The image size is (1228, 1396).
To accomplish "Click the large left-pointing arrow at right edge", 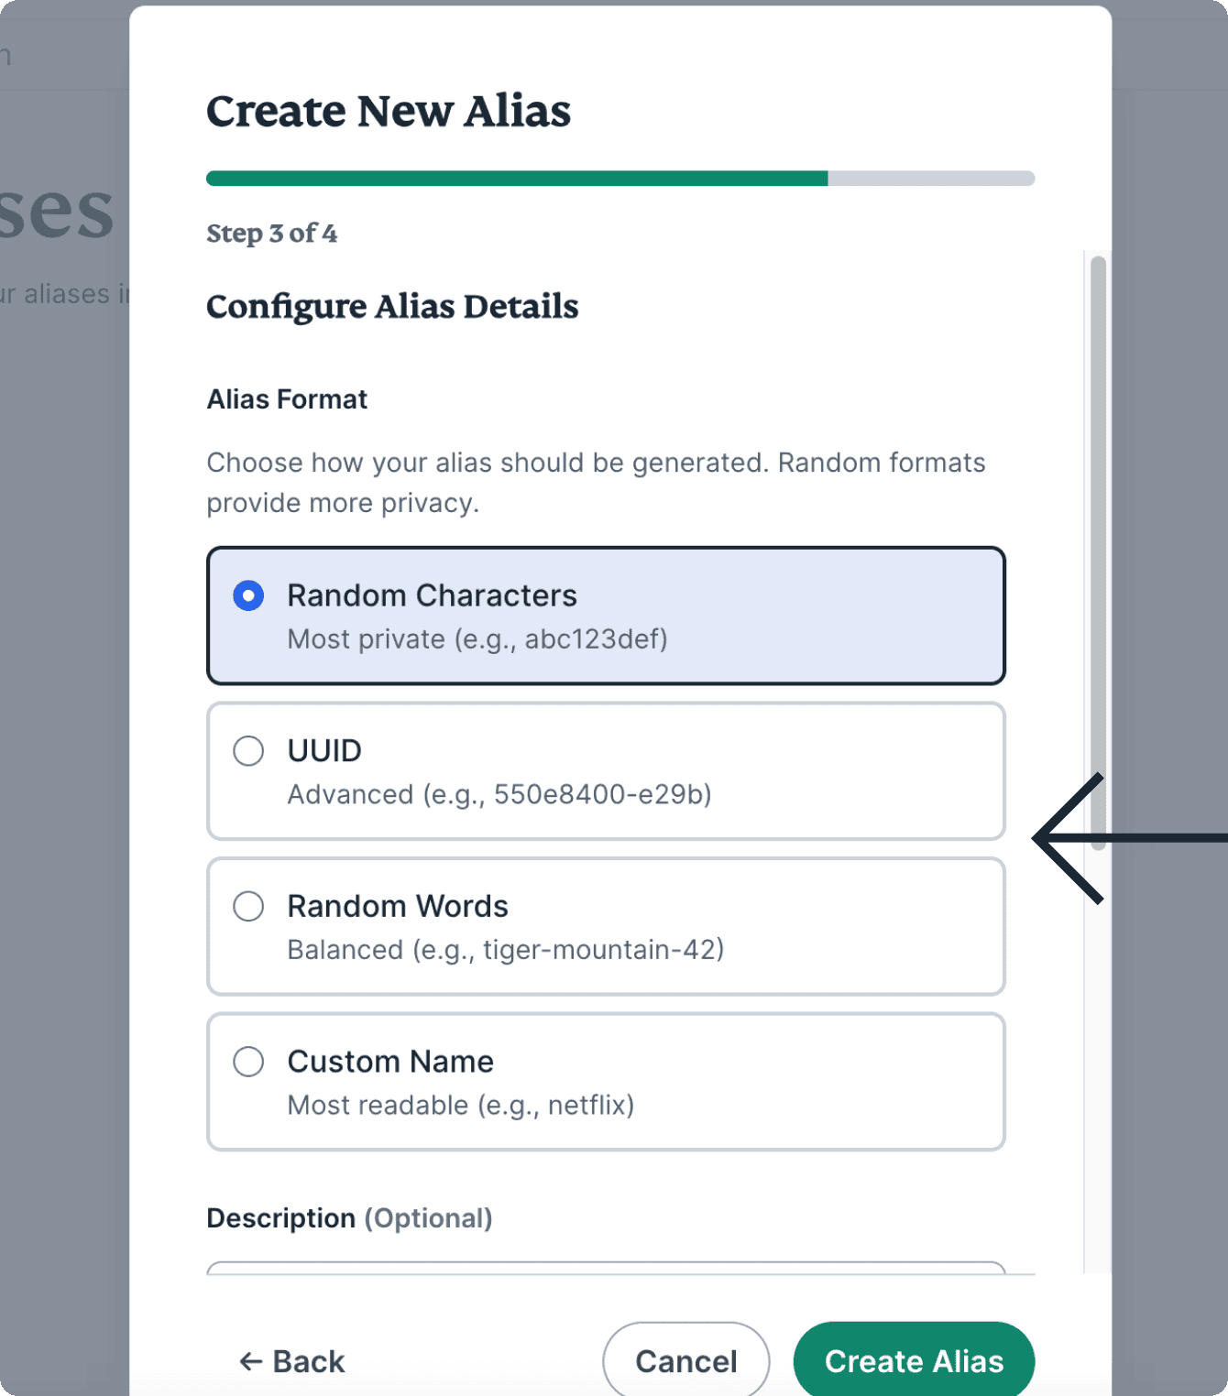I will 1081,837.
